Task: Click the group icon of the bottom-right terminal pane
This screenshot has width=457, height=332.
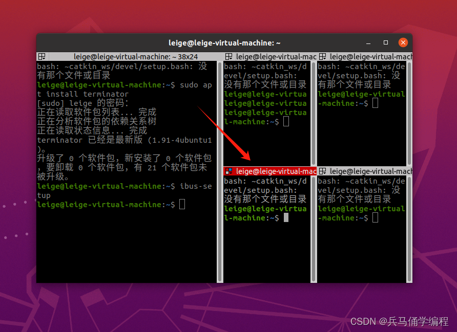Action: click(322, 171)
